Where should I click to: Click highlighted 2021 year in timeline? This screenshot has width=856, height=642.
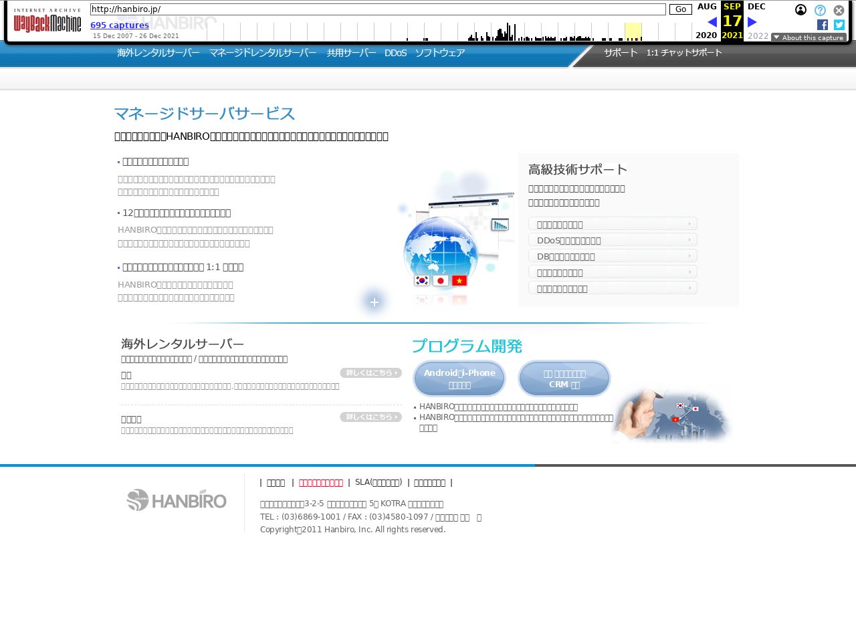coord(633,31)
